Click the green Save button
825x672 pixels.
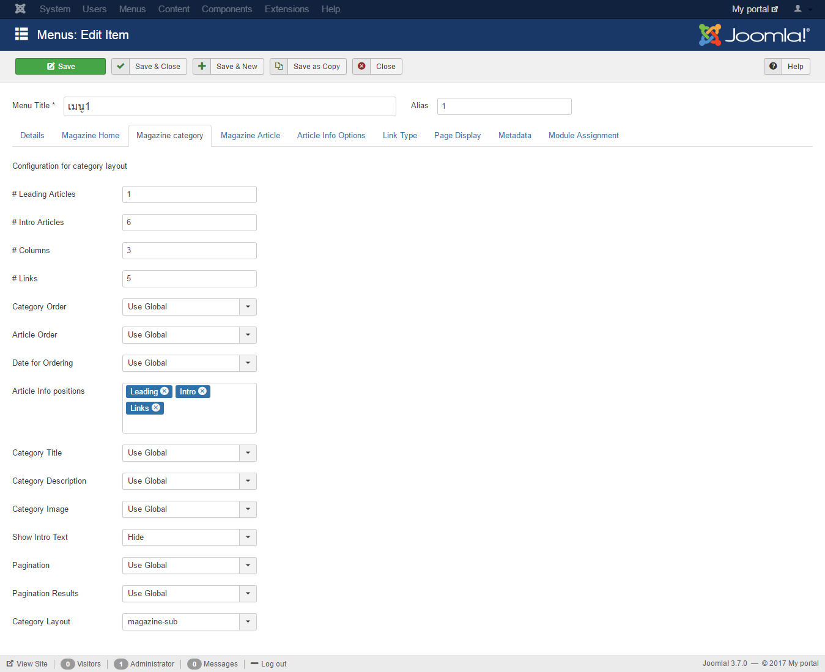[61, 67]
